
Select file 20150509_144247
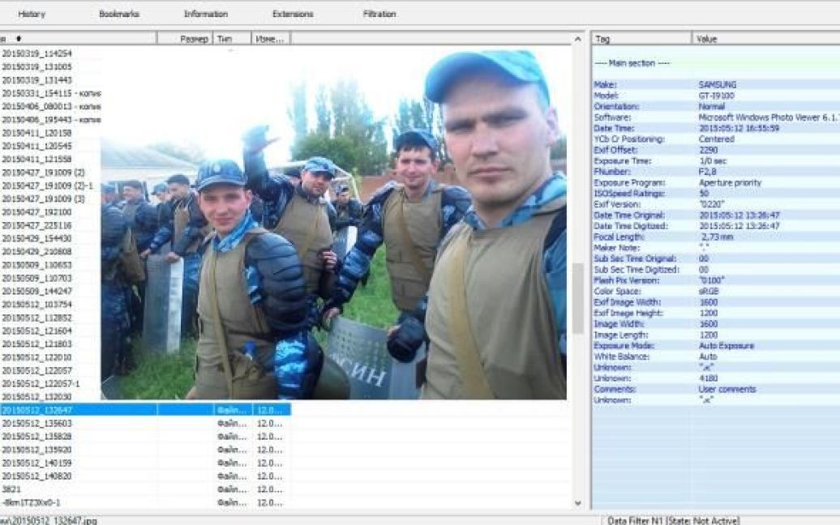(x=36, y=291)
